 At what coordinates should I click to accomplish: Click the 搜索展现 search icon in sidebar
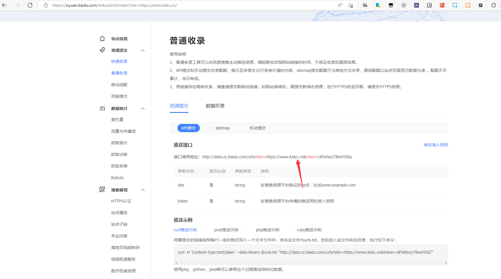(102, 190)
